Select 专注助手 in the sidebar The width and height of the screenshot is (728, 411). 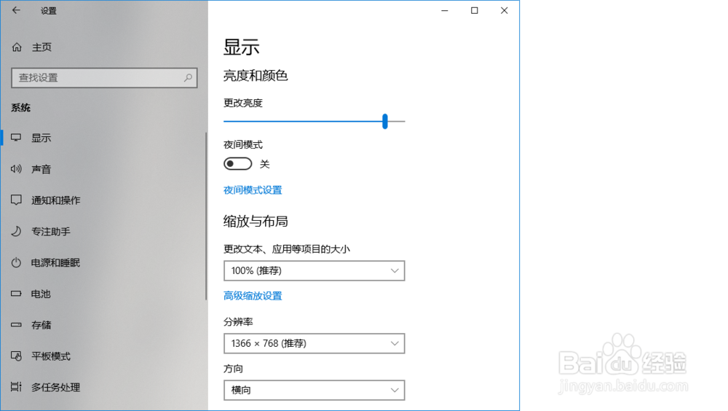(51, 232)
